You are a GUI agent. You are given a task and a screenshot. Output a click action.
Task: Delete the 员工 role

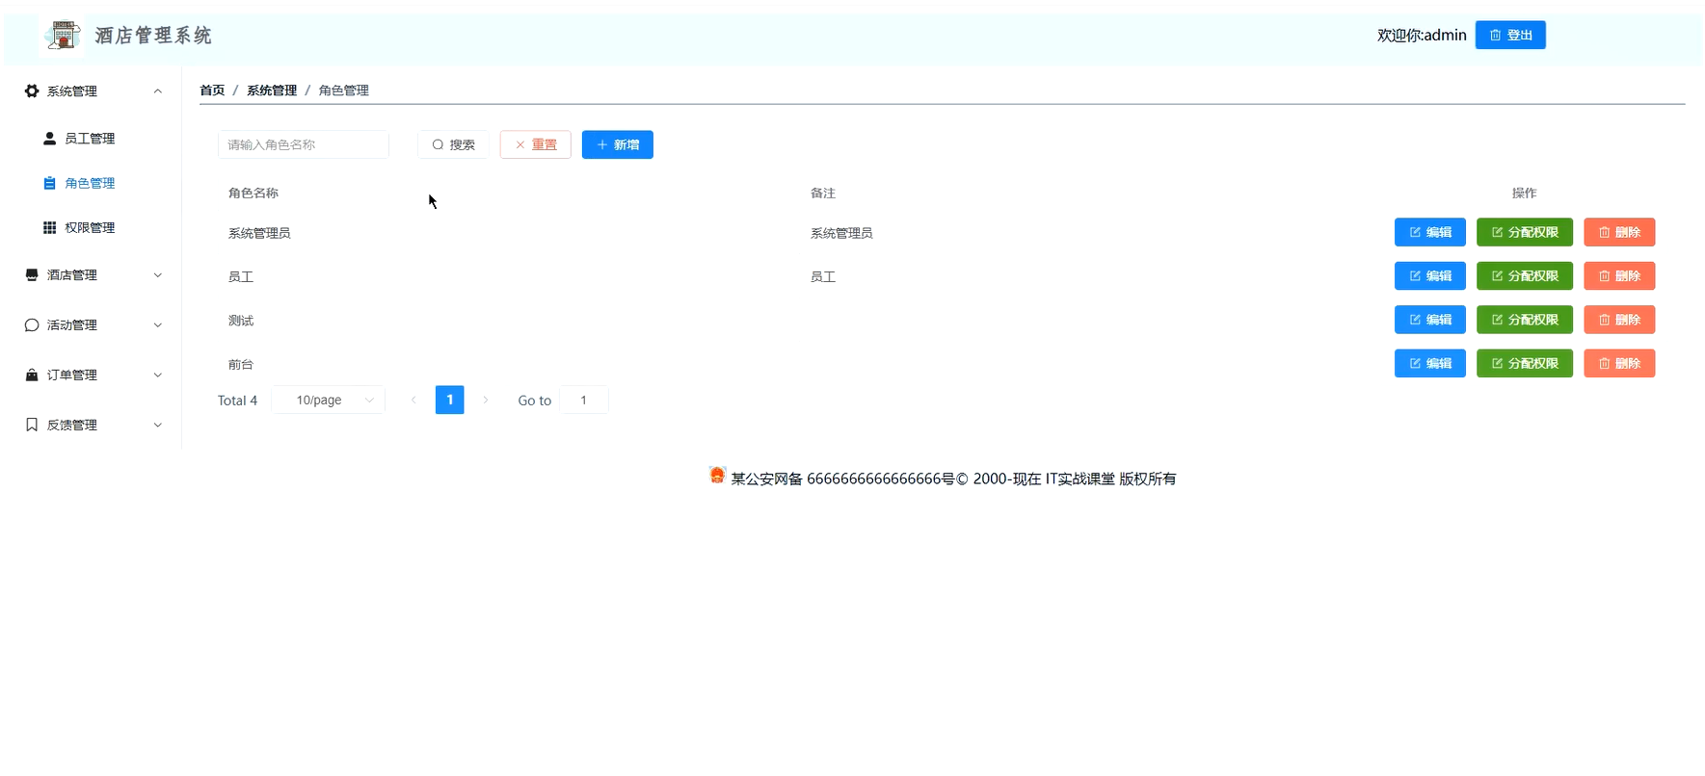click(x=1619, y=275)
